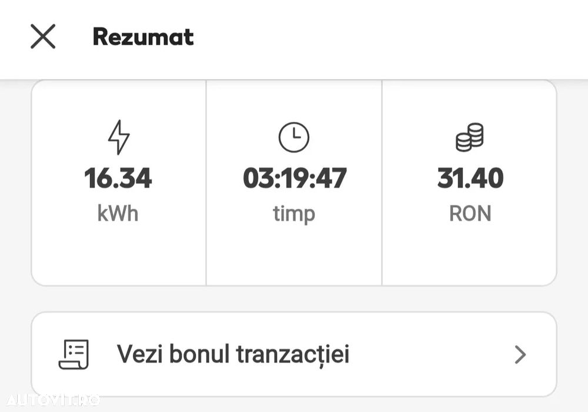Close the Rezumat summary screen
Viewport: 588px width, 412px height.
click(43, 36)
